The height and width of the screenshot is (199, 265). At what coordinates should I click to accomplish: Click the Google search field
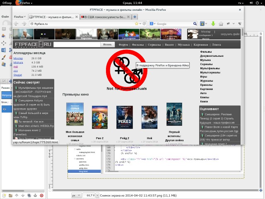click(x=174, y=24)
